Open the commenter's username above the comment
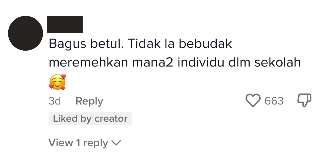 (x=65, y=24)
